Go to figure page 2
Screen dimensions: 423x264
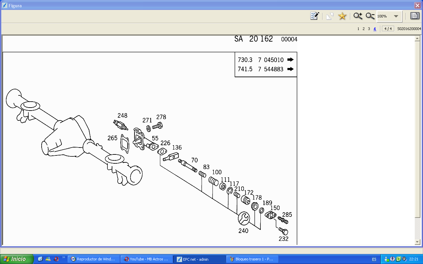[364, 29]
